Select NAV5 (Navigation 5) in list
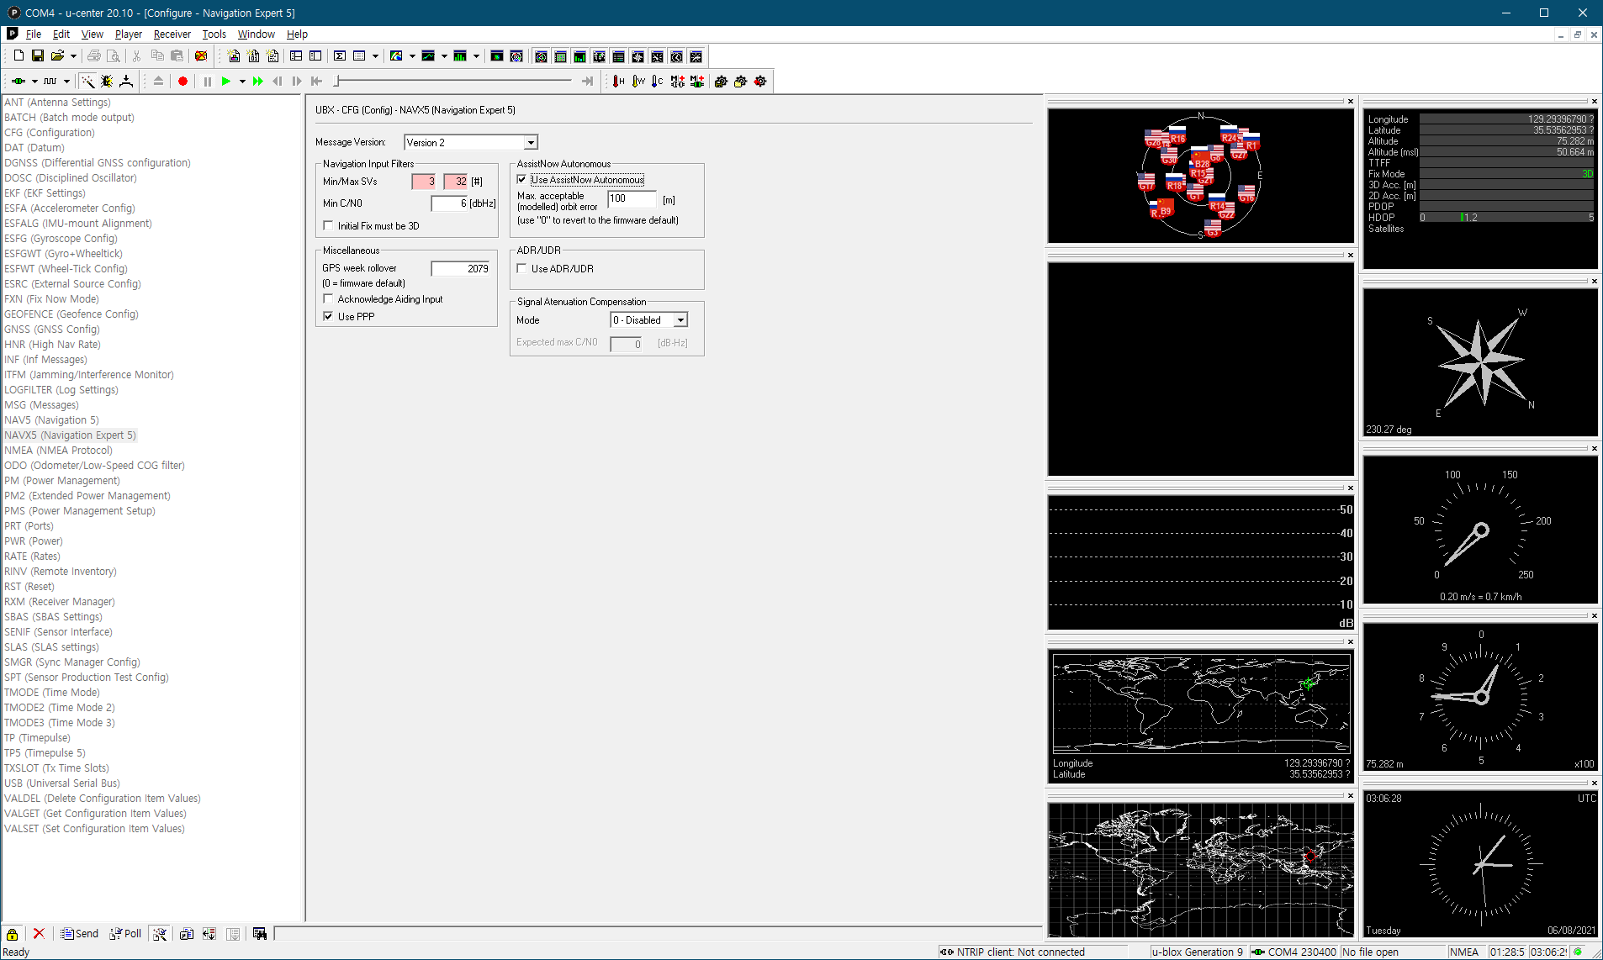This screenshot has width=1603, height=960. coord(51,420)
